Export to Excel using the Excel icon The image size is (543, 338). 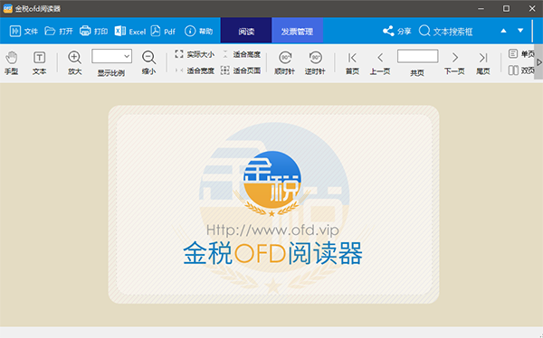click(120, 31)
